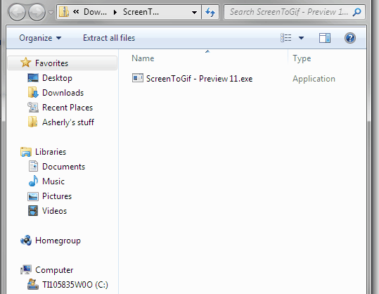Open the Videos library
Image resolution: width=379 pixels, height=294 pixels.
tap(54, 211)
